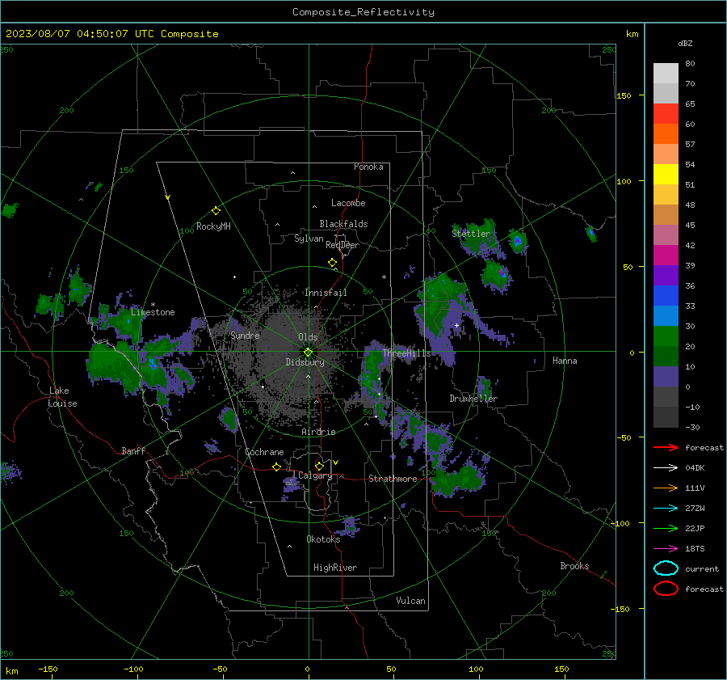Viewport: 727px width, 680px height.
Task: Click the Olds city label
Action: 308,337
